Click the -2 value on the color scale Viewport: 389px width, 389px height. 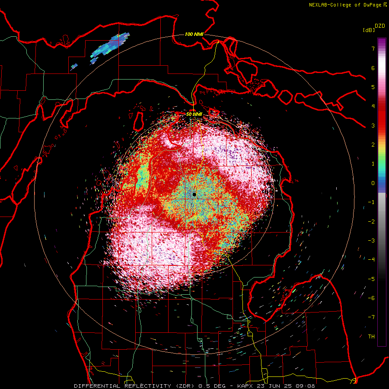[x=371, y=222]
